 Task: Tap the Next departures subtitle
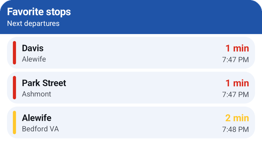click(x=33, y=23)
